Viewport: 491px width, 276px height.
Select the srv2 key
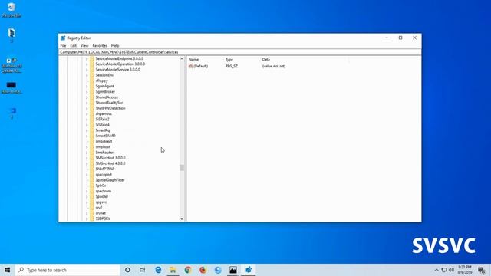pyautogui.click(x=99, y=208)
